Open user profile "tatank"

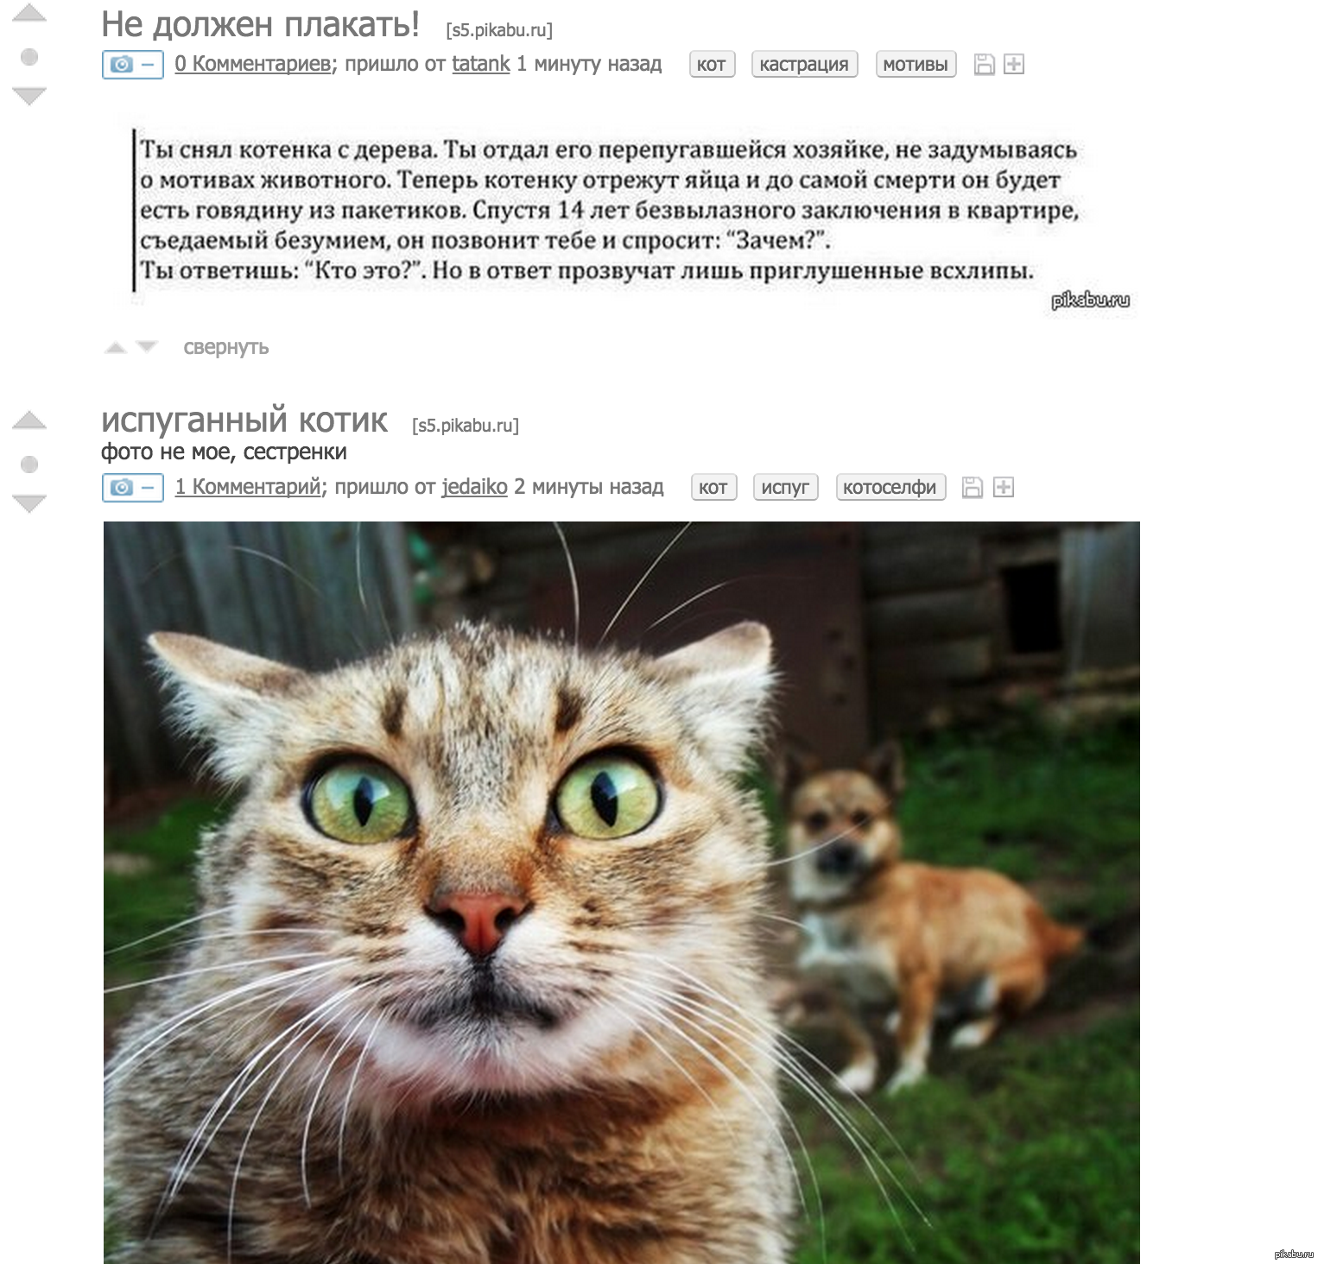(481, 64)
